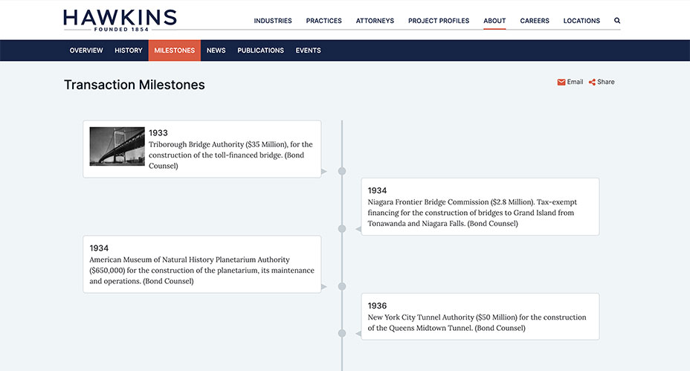Click the New York City Tunnel Authority text
Image resolution: width=690 pixels, height=371 pixels.
coord(477,323)
